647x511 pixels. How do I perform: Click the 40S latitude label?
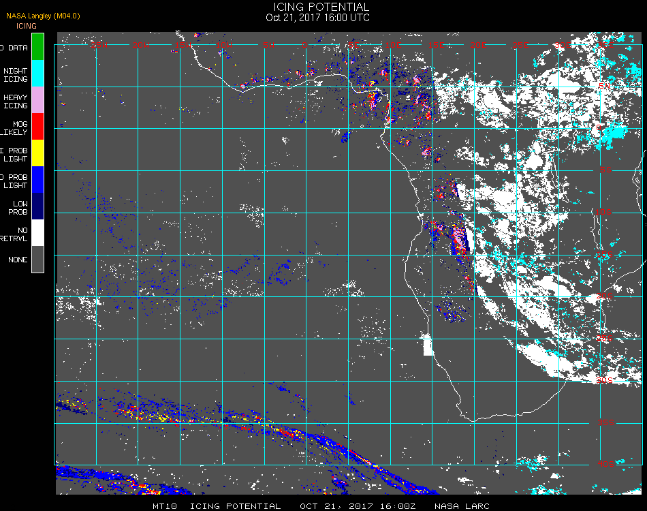[x=605, y=464]
